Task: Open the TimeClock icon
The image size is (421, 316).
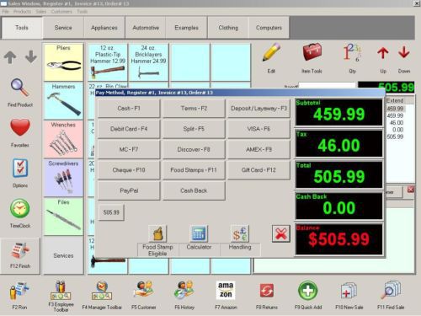Action: click(x=20, y=209)
